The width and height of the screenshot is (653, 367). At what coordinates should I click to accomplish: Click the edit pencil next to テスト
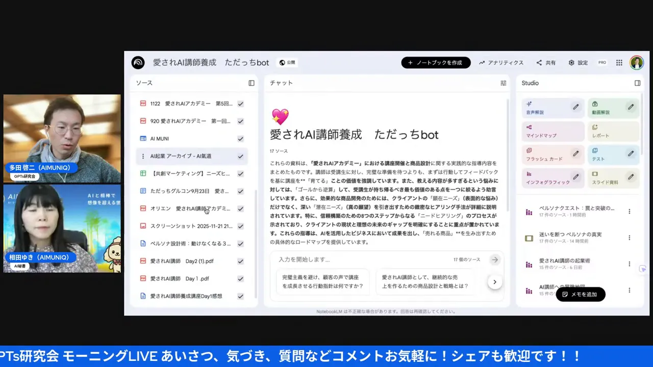(x=631, y=152)
